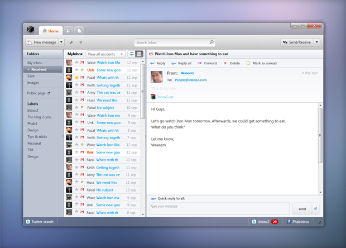This screenshot has width=346, height=248.
Task: Click Windows Live icon on top Faisal message
Action: 82,107
